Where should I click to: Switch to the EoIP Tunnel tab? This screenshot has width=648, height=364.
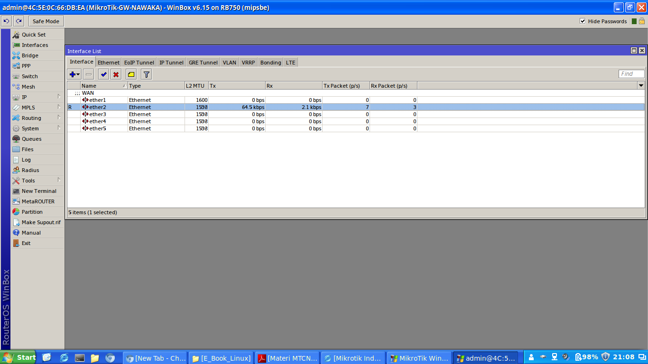139,63
